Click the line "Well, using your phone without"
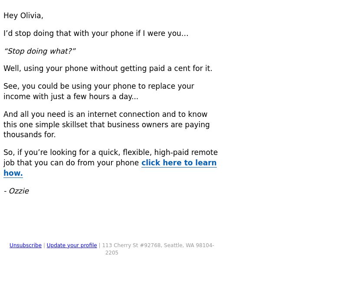The width and height of the screenshot is (347, 290). (108, 68)
